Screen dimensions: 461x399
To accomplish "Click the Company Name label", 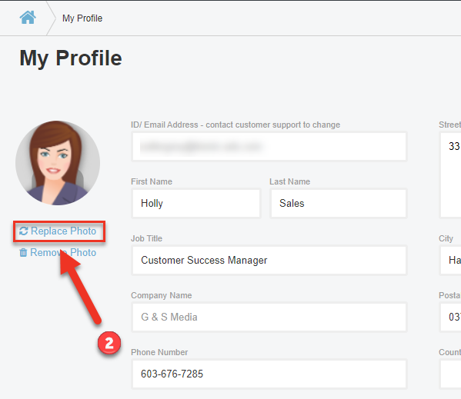I will (x=161, y=295).
